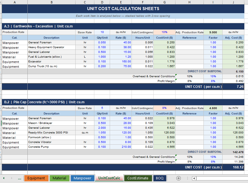Screen dimensions: 248x183
Task: Select column B header
Action: [x=52, y=2]
